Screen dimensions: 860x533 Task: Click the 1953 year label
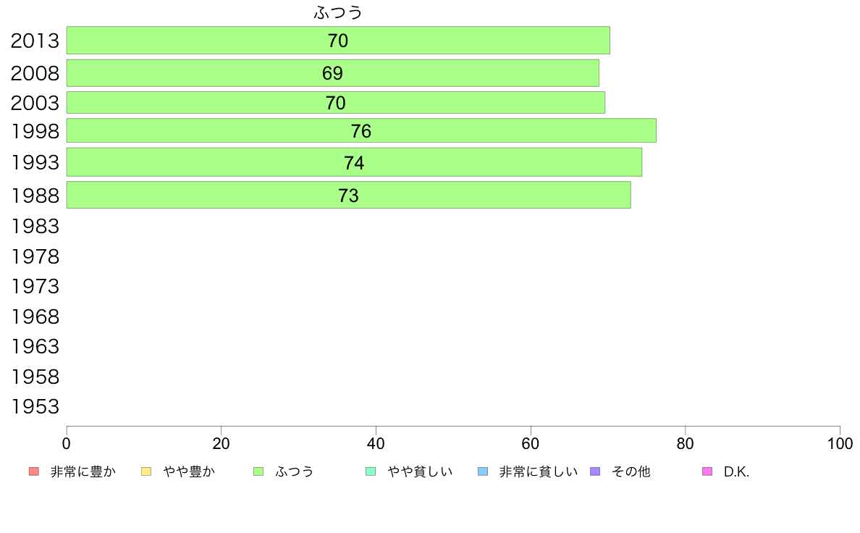pyautogui.click(x=35, y=407)
